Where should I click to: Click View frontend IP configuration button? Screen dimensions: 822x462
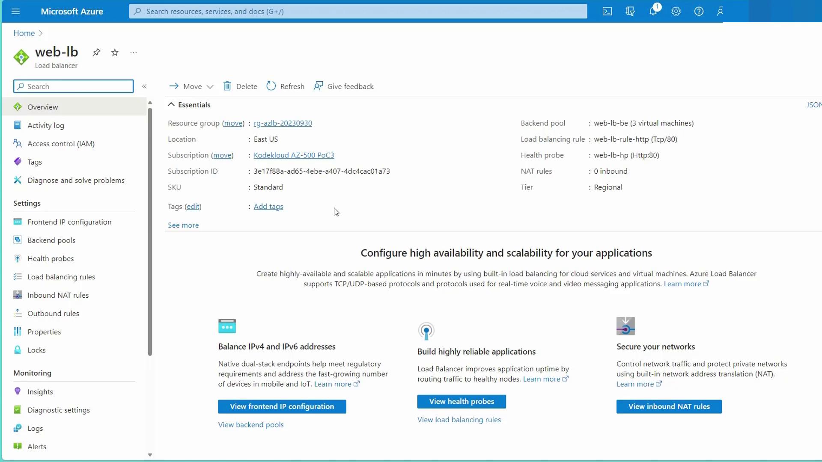coord(282,406)
